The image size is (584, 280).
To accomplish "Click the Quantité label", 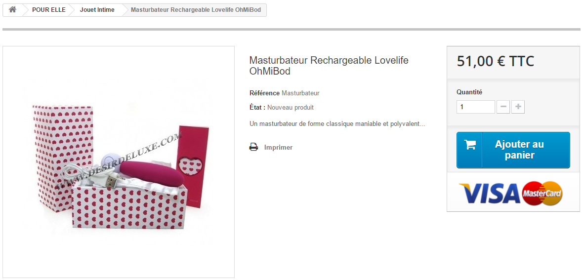I will [469, 92].
